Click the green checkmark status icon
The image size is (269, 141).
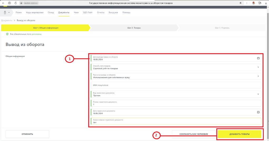7,34
